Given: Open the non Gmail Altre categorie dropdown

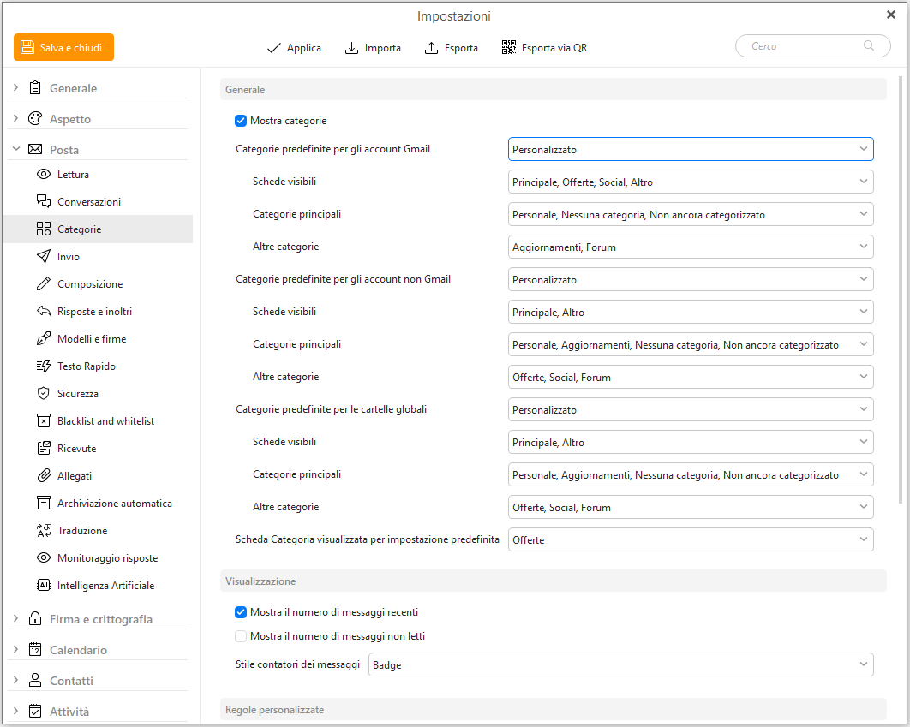Looking at the screenshot, I should click(691, 377).
